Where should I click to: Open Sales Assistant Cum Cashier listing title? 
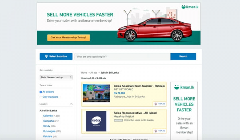point(139,86)
